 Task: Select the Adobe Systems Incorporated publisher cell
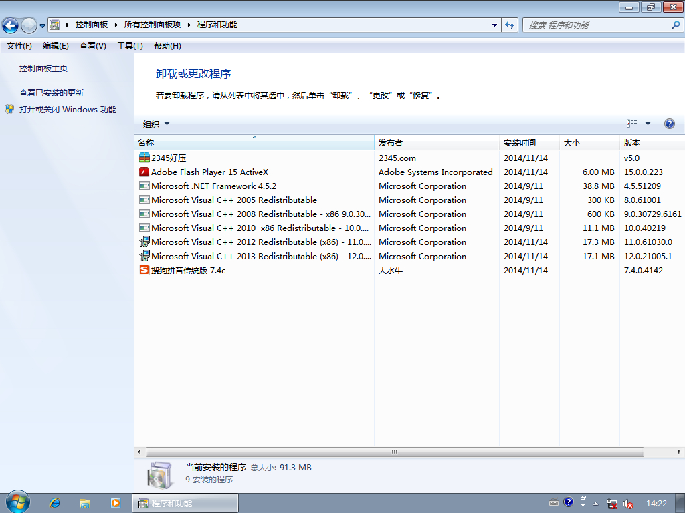435,172
